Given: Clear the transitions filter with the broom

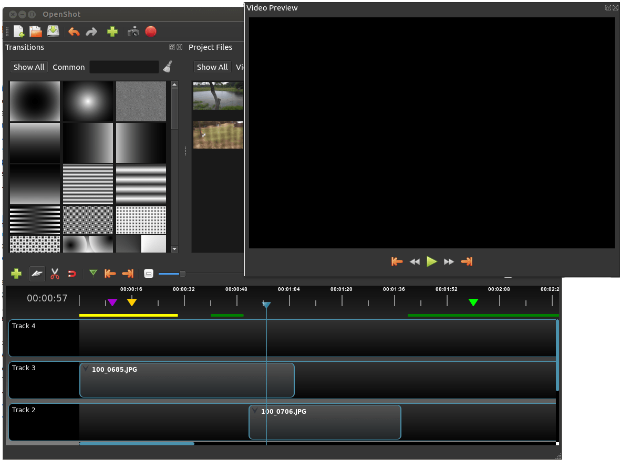Looking at the screenshot, I should click(168, 67).
